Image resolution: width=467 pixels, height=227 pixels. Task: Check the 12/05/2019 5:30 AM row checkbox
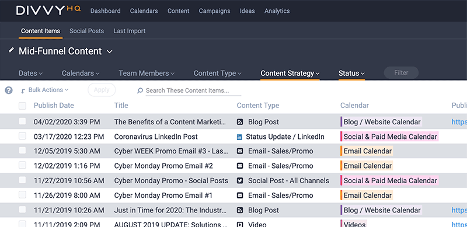[x=22, y=151]
